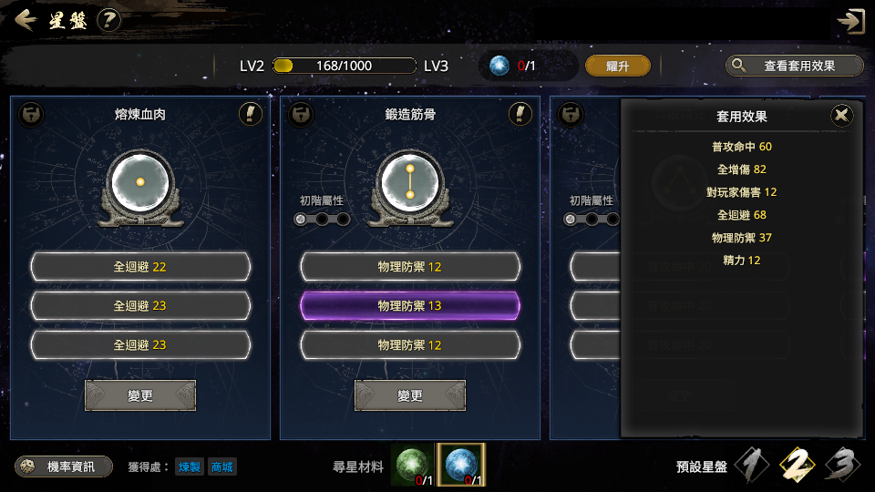Click the mask icon on the 熔煉血肉 panel
Viewport: 875px width, 492px height.
point(31,115)
